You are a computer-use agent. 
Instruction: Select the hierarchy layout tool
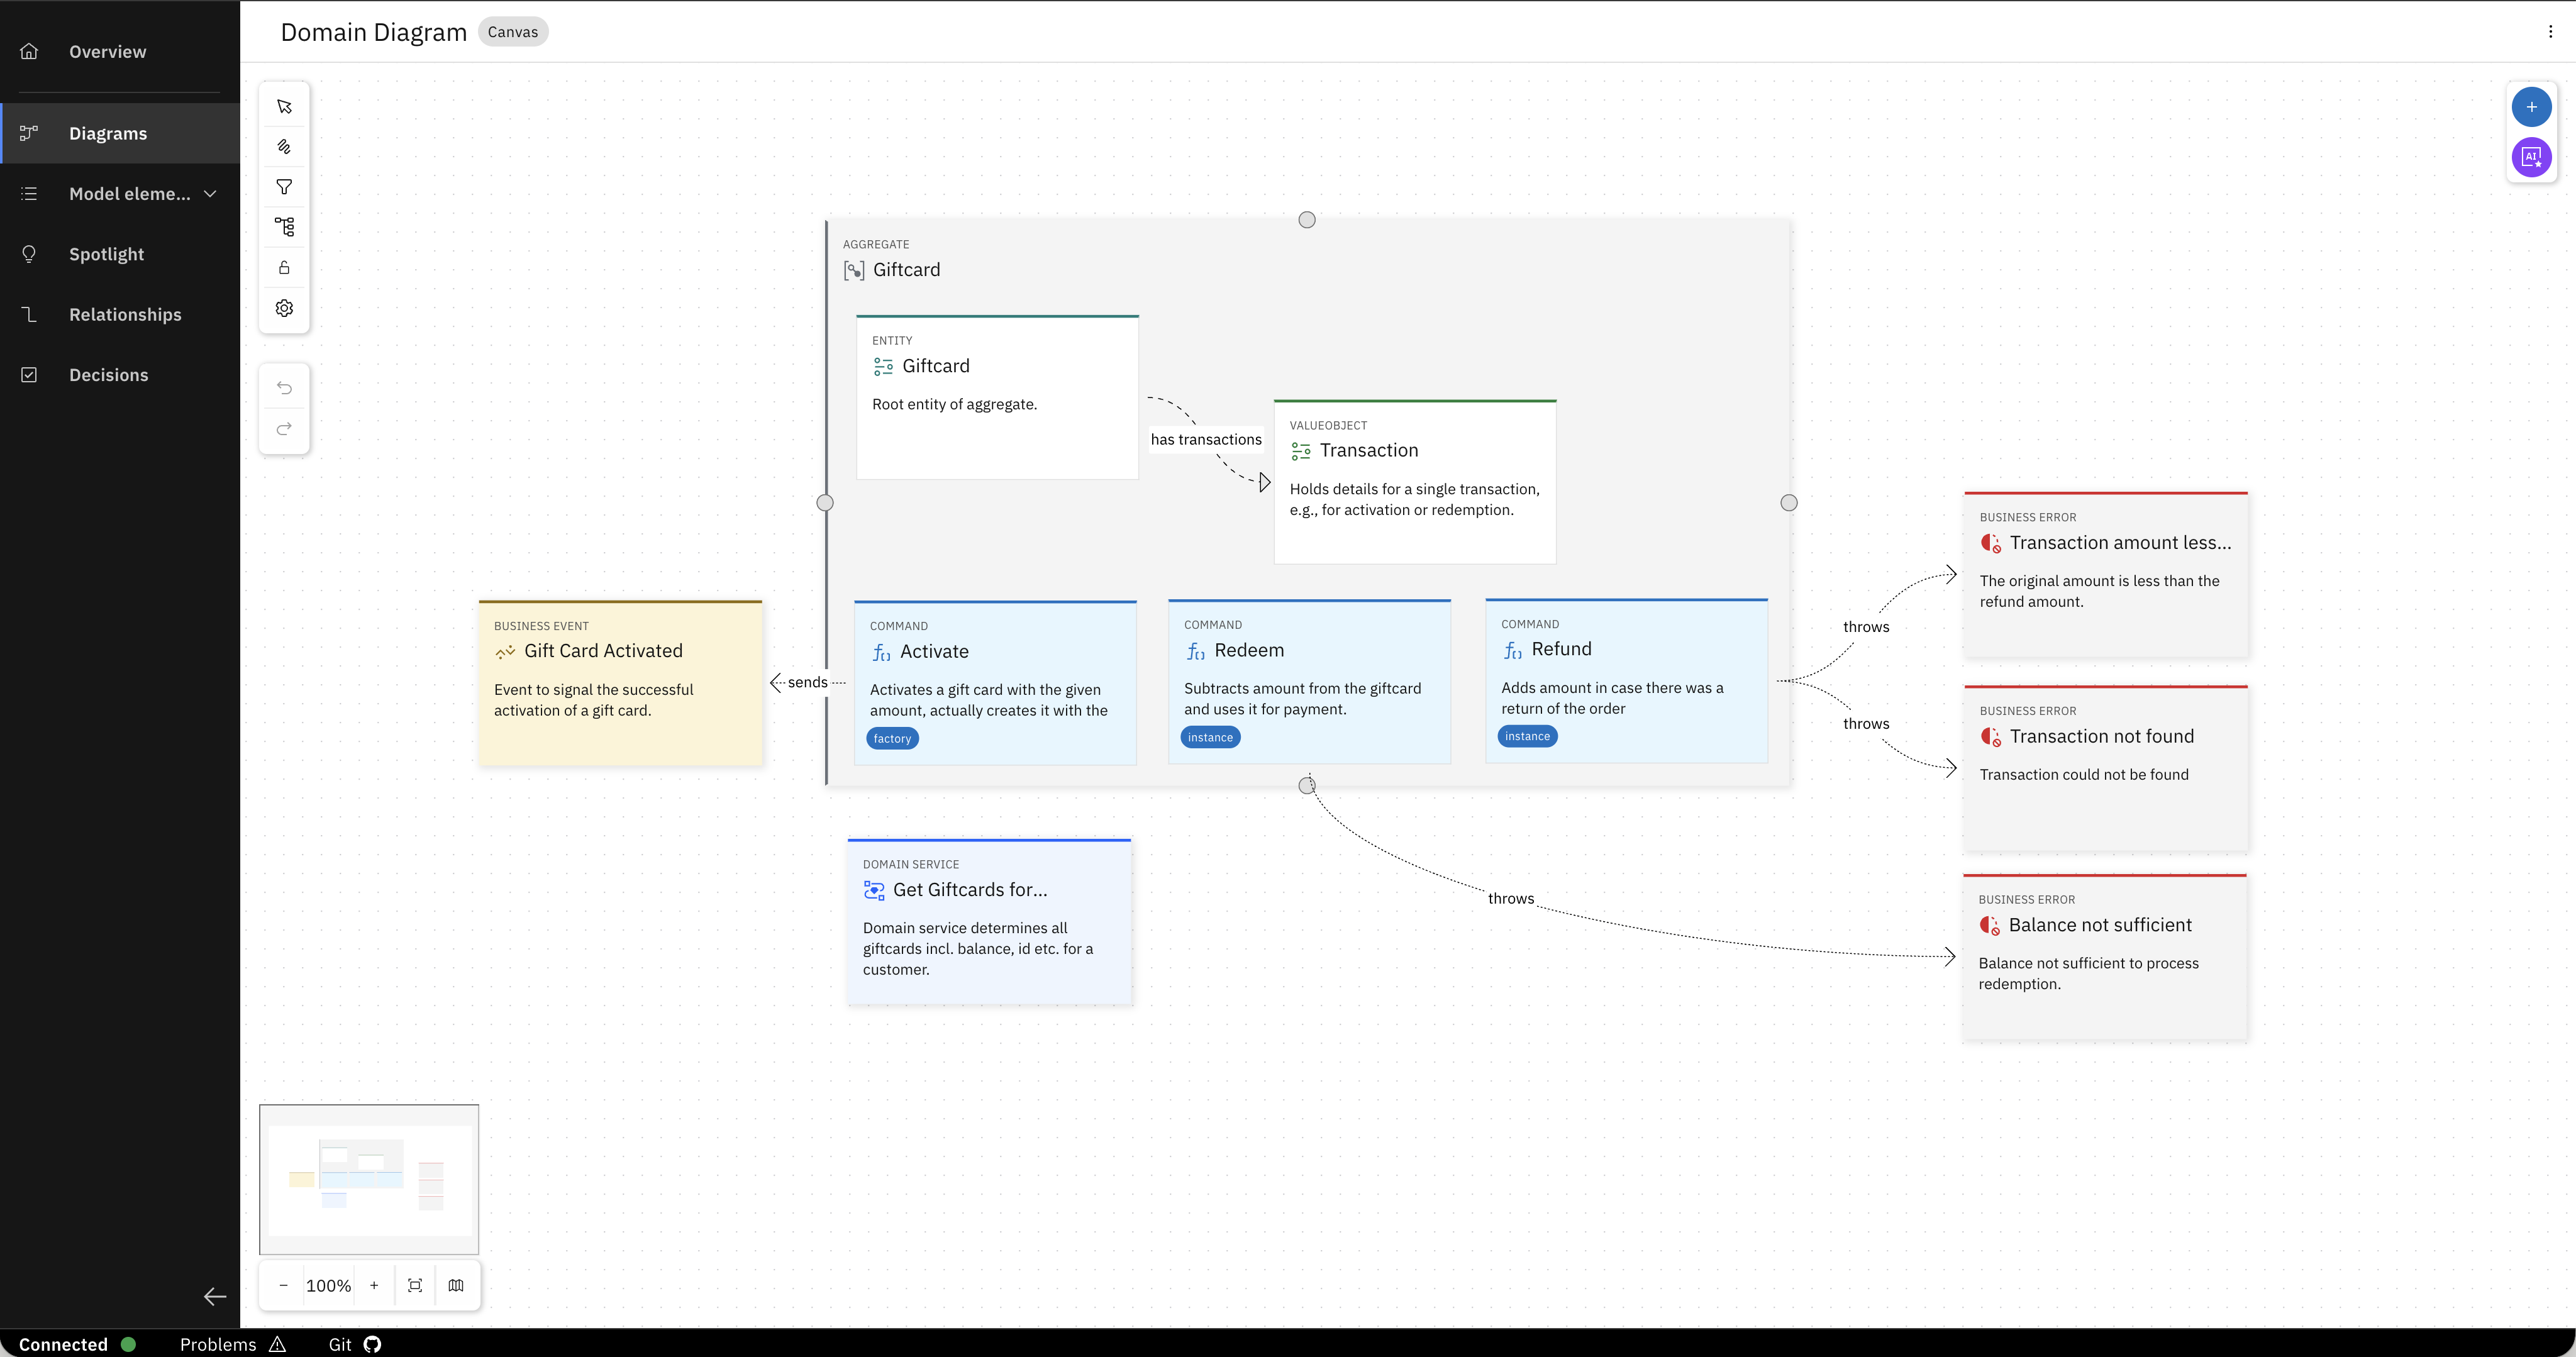click(x=284, y=227)
